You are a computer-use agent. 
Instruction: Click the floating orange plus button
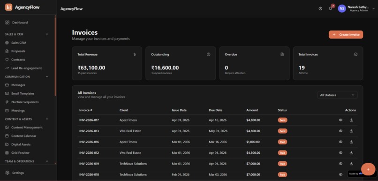pos(368,169)
